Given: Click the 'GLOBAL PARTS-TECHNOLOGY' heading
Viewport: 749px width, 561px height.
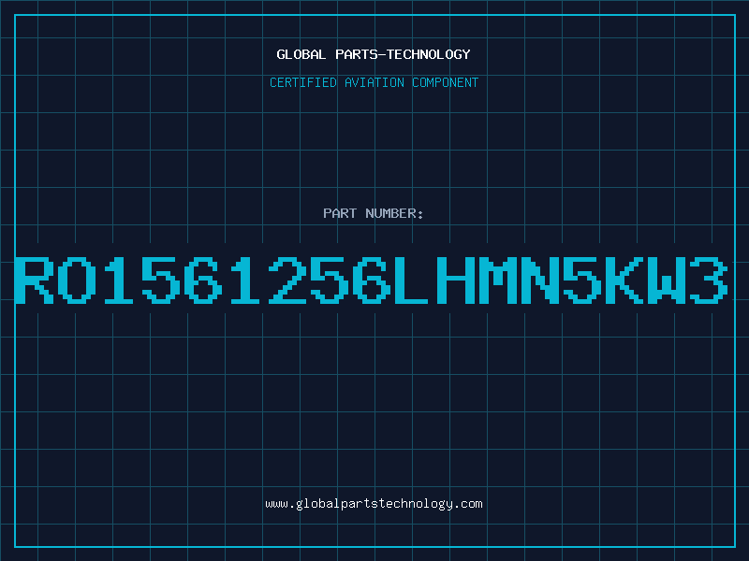Looking at the screenshot, I should (374, 54).
